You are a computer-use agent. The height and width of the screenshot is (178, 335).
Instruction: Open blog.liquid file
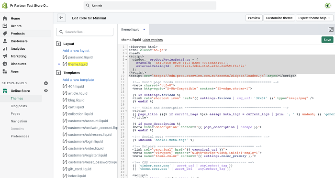tap(76, 100)
